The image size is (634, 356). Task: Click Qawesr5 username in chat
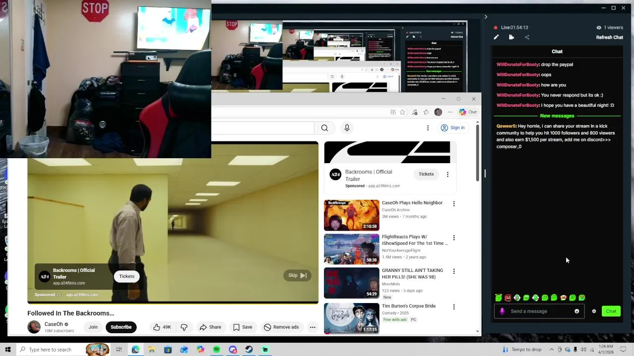pos(506,126)
